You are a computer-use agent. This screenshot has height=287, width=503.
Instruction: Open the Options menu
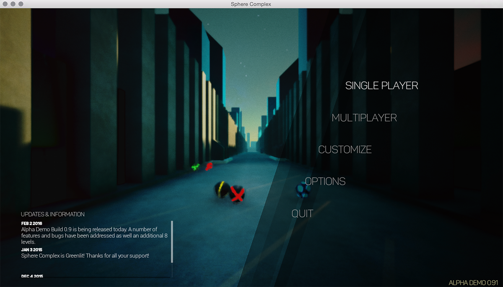[325, 182]
